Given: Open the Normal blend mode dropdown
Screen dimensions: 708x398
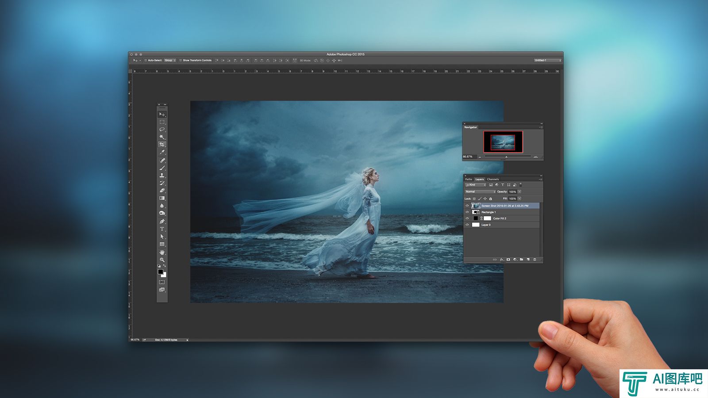Looking at the screenshot, I should 481,191.
